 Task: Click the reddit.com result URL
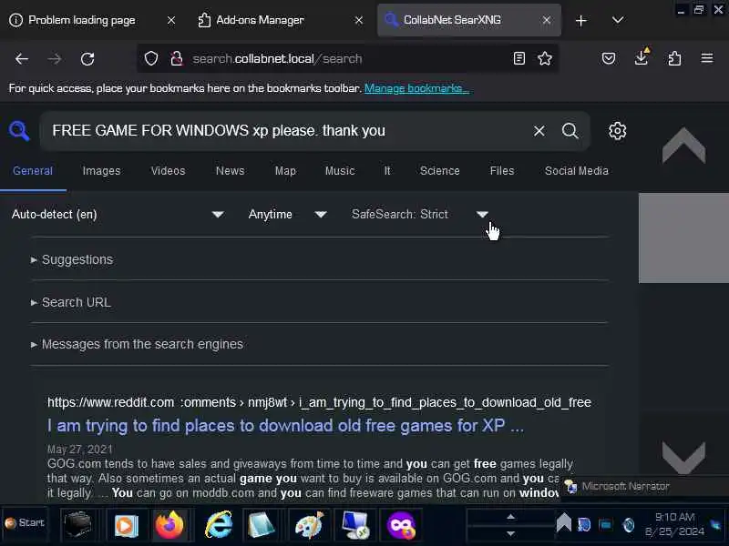[x=319, y=402]
